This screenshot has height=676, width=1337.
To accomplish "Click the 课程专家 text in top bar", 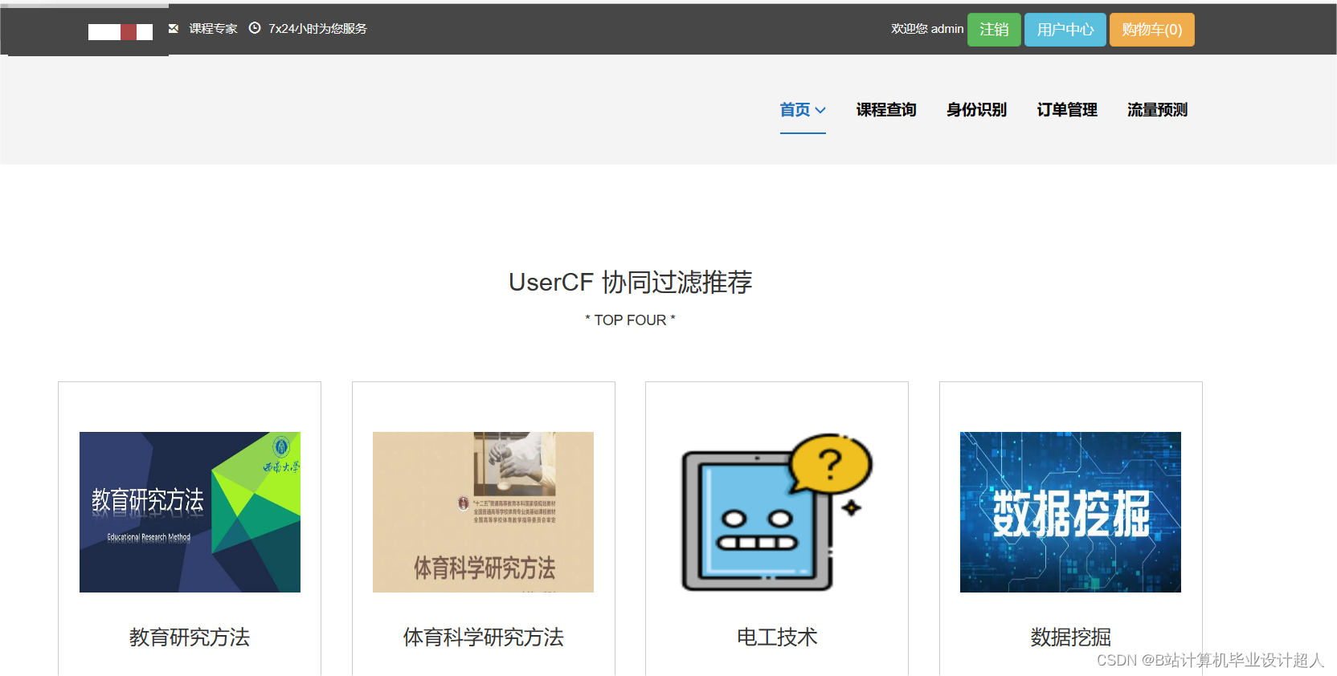I will click(213, 29).
